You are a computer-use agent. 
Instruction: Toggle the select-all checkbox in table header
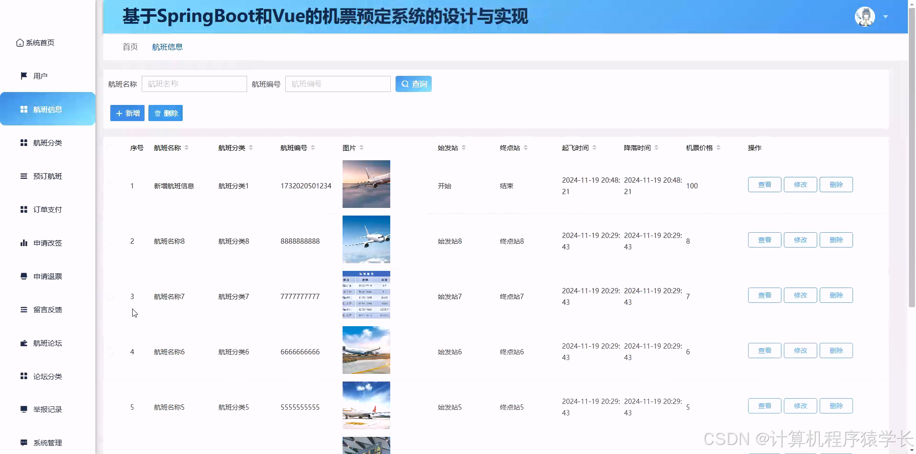(110, 148)
